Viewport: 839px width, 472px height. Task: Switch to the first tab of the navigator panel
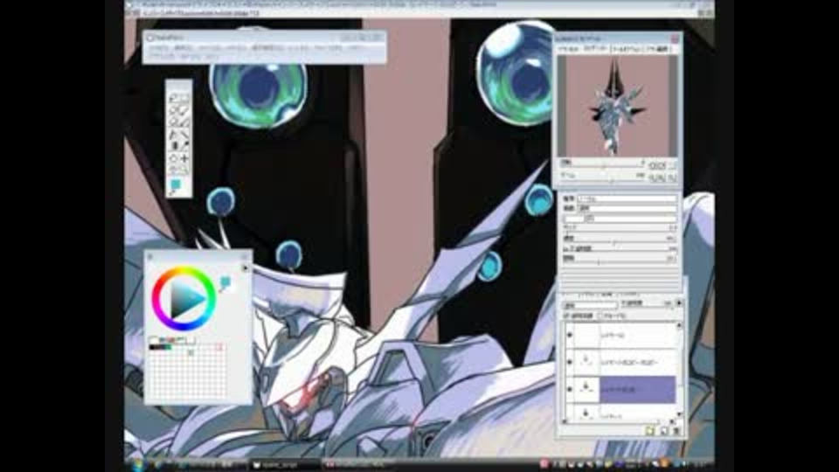coord(569,49)
